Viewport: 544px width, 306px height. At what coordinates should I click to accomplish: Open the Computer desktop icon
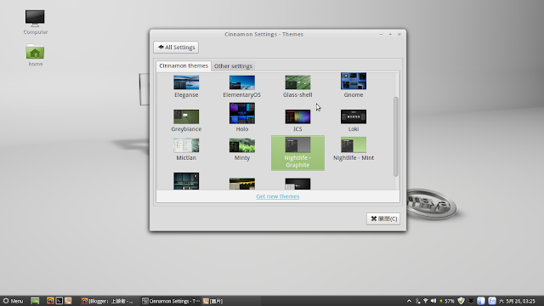(x=35, y=22)
